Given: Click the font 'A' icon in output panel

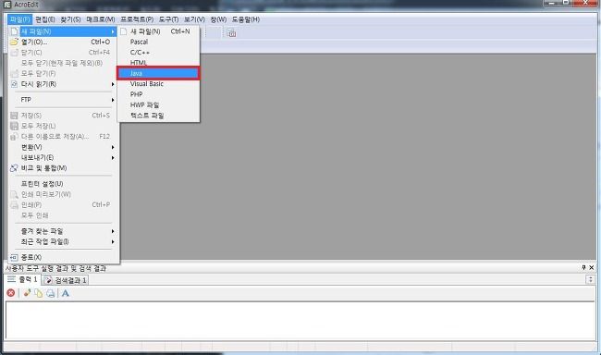Looking at the screenshot, I should click(x=66, y=293).
